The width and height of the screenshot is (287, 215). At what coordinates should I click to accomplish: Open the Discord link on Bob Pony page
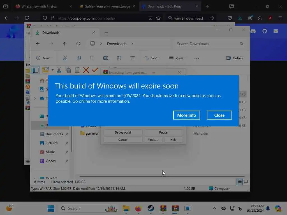253,31
